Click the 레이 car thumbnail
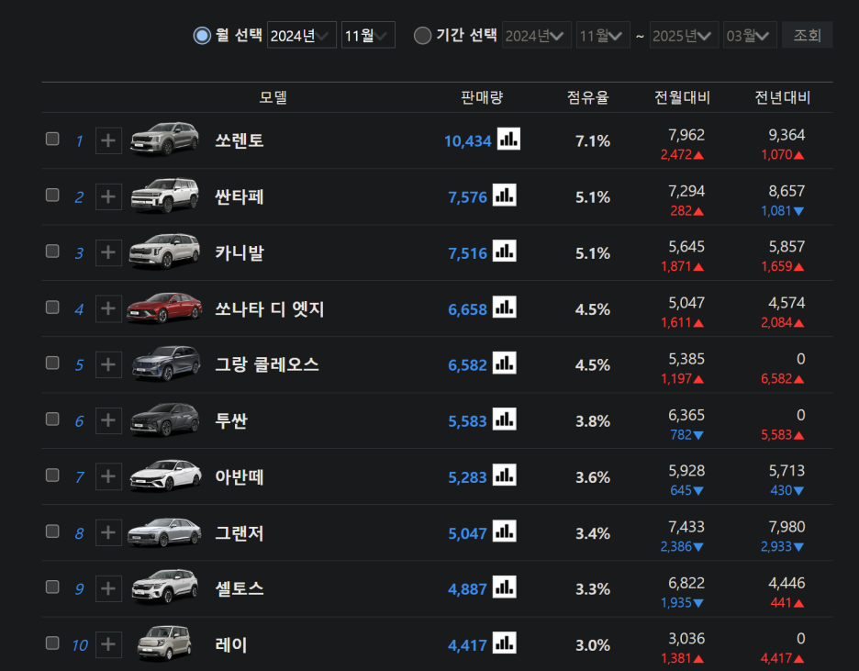This screenshot has width=859, height=671. tap(164, 643)
